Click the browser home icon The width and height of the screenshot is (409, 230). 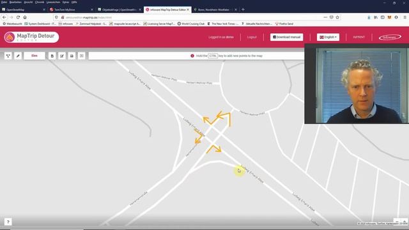(25, 17)
